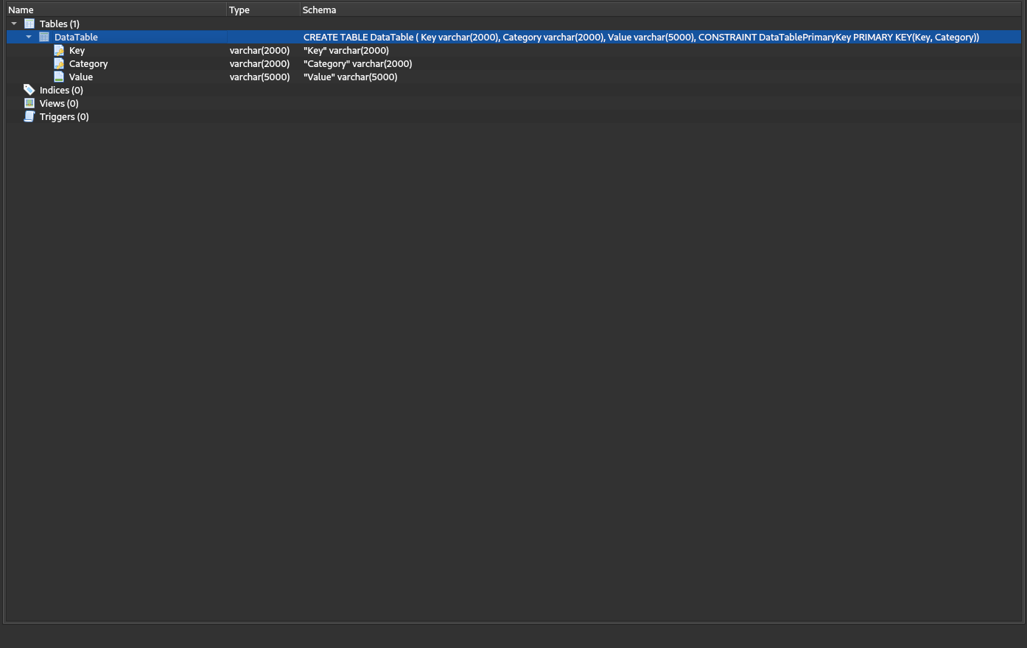Click the Type column header
Screen dimensions: 1027x648
pos(239,10)
